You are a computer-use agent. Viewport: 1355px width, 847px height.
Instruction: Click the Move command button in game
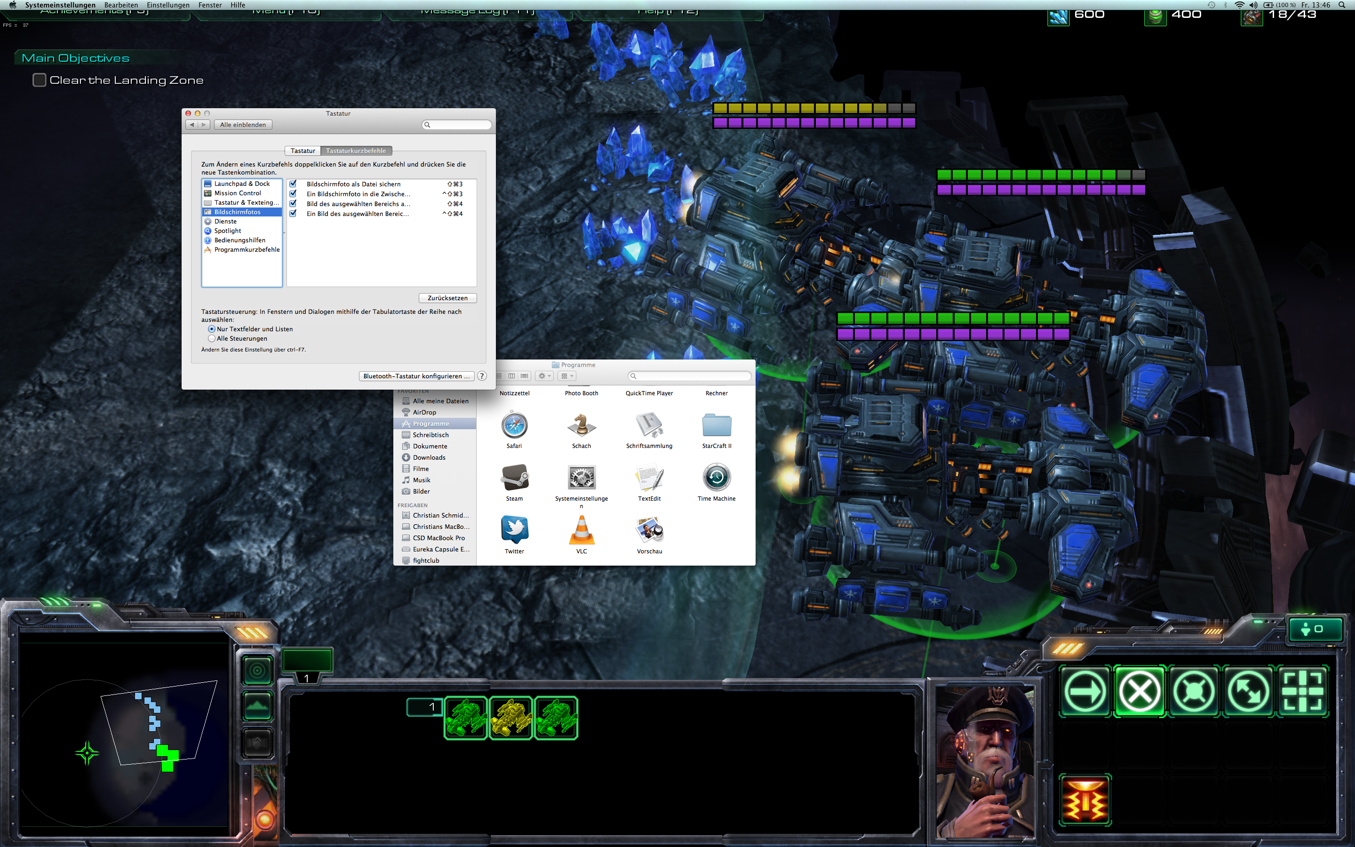1085,691
